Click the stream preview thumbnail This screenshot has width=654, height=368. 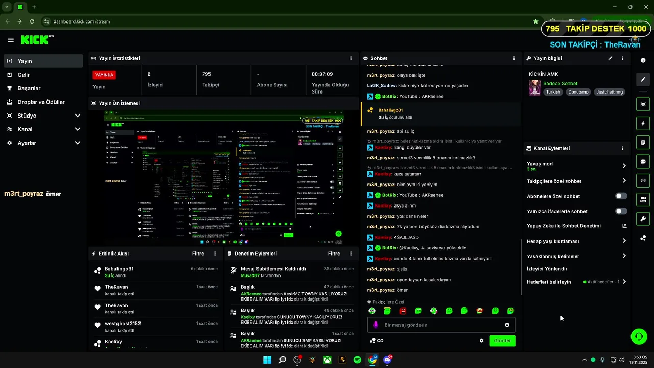coord(224,178)
